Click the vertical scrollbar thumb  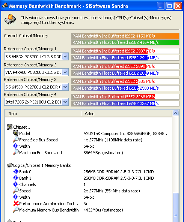(x=175, y=207)
